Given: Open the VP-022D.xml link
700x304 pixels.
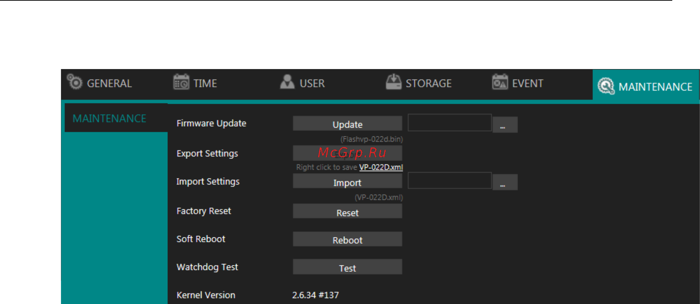Looking at the screenshot, I should pos(381,167).
